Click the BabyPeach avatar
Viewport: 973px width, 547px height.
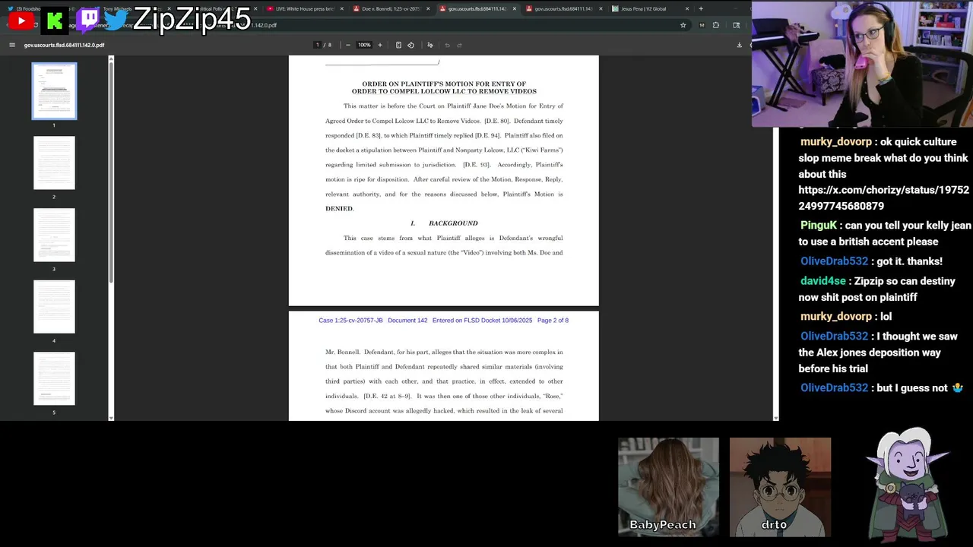click(668, 487)
